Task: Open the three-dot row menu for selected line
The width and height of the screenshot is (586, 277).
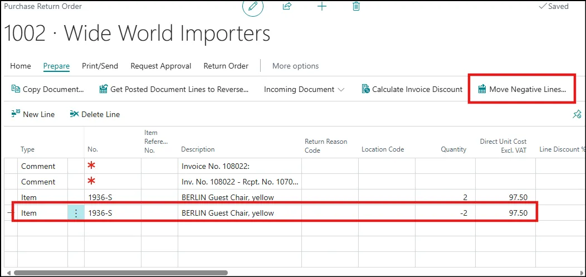Action: [x=76, y=213]
